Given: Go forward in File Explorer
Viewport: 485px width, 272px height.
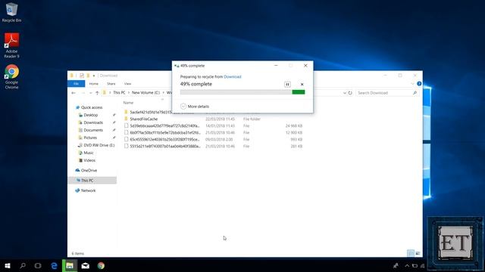Looking at the screenshot, I should pyautogui.click(x=83, y=93).
